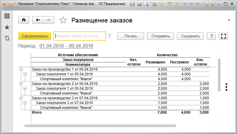Click total Кон. остаток value 3,000

[x=204, y=112]
